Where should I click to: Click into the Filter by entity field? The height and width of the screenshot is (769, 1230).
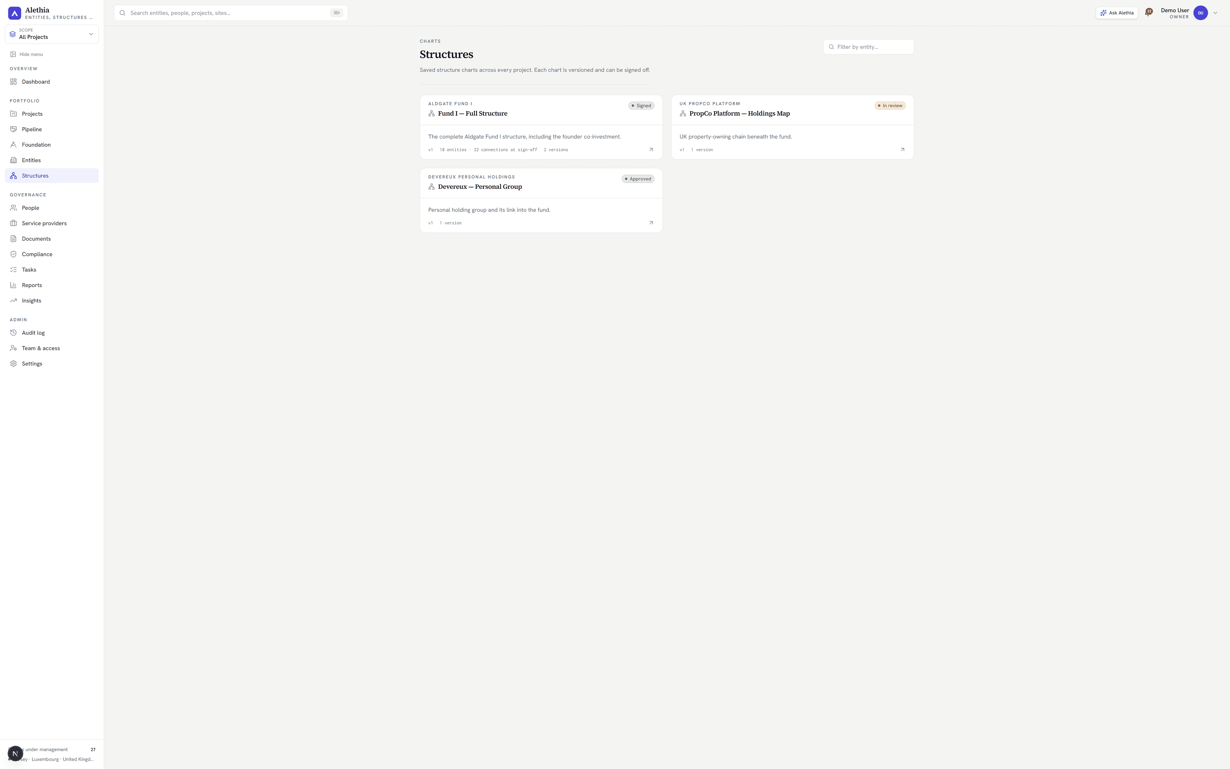[x=869, y=47]
